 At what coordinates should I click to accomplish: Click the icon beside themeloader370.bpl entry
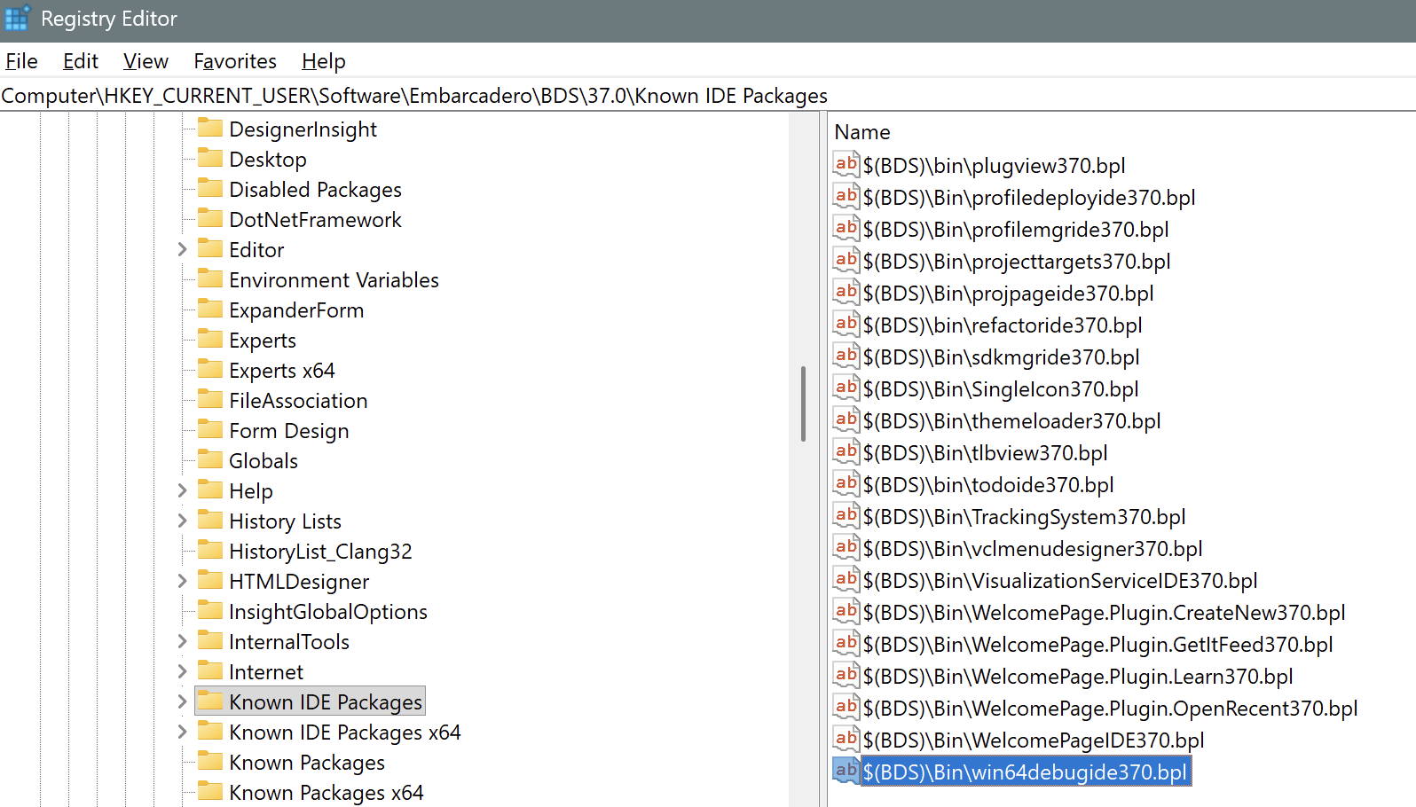point(846,419)
